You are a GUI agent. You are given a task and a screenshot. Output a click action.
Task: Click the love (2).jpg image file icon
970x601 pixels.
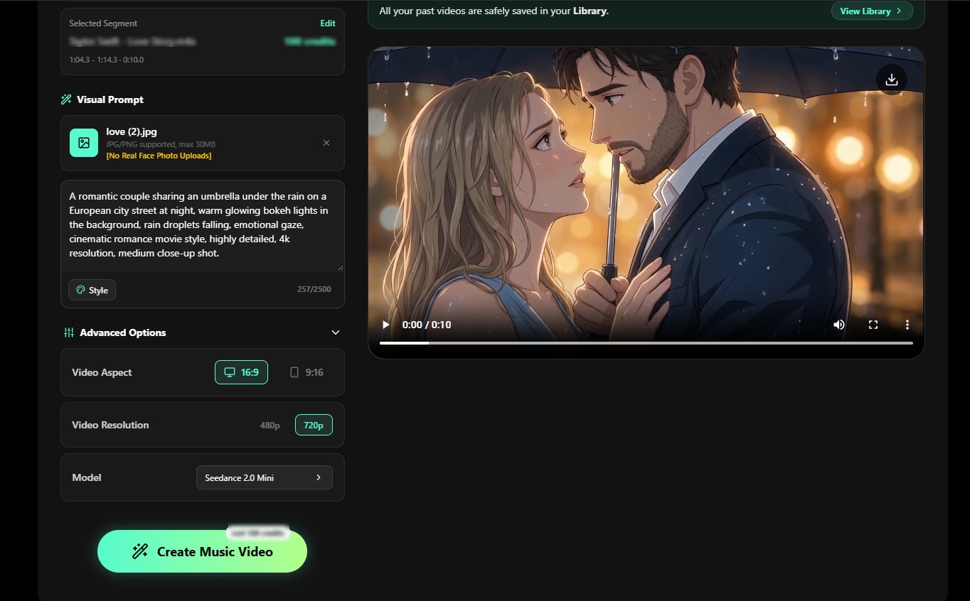84,143
